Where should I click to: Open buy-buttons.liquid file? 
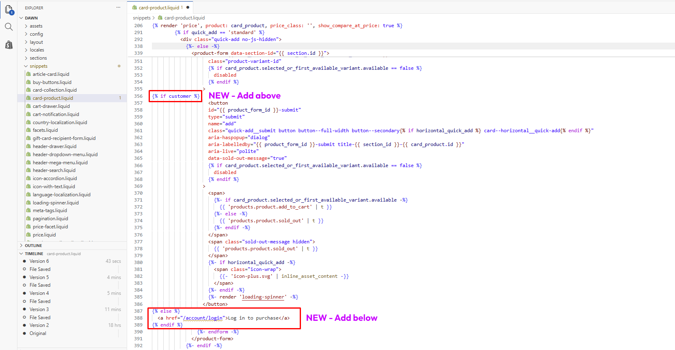[x=52, y=82]
